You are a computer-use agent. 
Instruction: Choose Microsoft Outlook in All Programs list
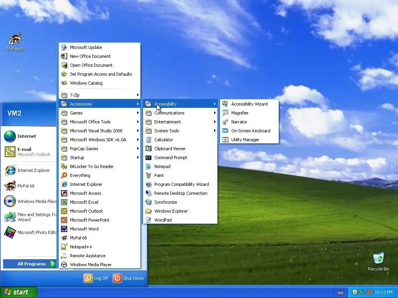click(x=99, y=211)
